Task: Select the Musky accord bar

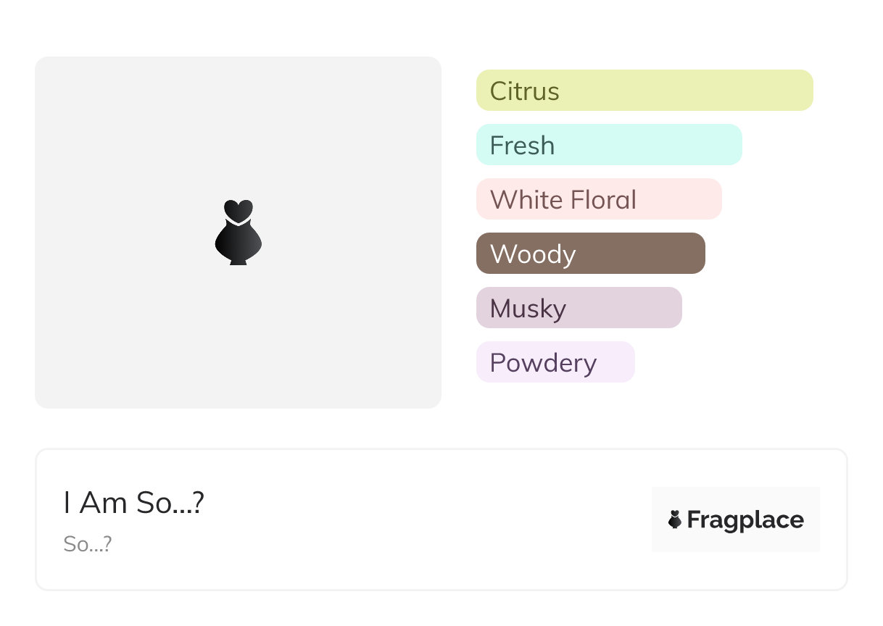Action: 631,308
